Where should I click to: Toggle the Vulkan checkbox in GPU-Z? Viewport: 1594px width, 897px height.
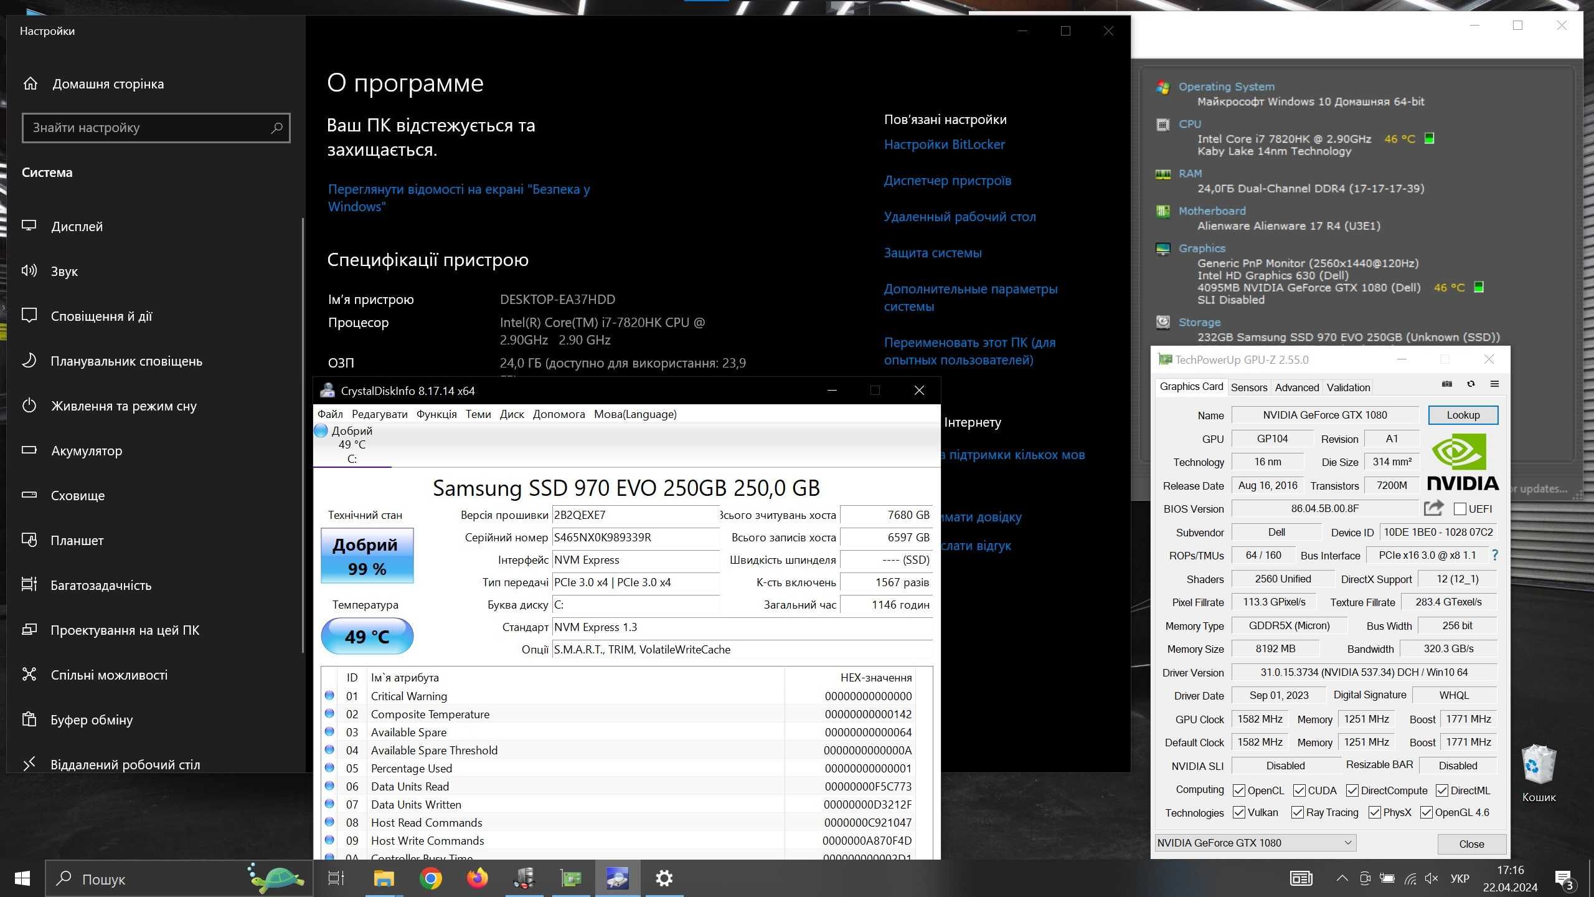1239,812
